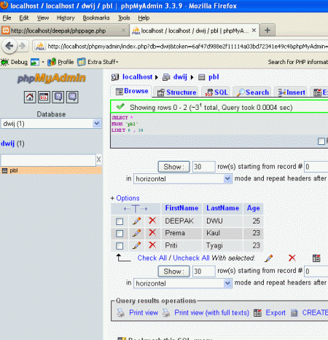Click Firefox back arrow button
328x340 pixels.
[x=9, y=46]
